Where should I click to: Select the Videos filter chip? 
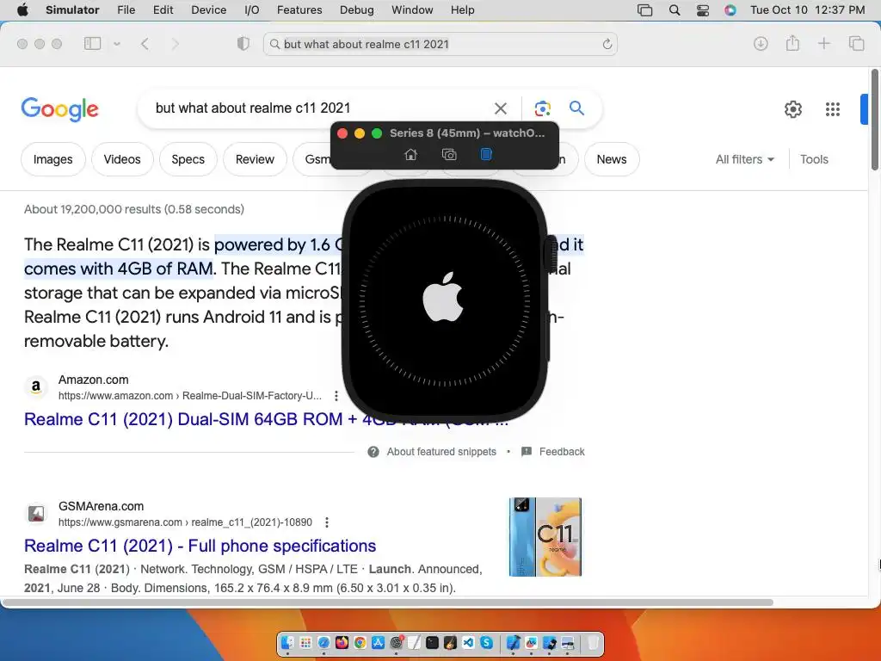pos(122,159)
